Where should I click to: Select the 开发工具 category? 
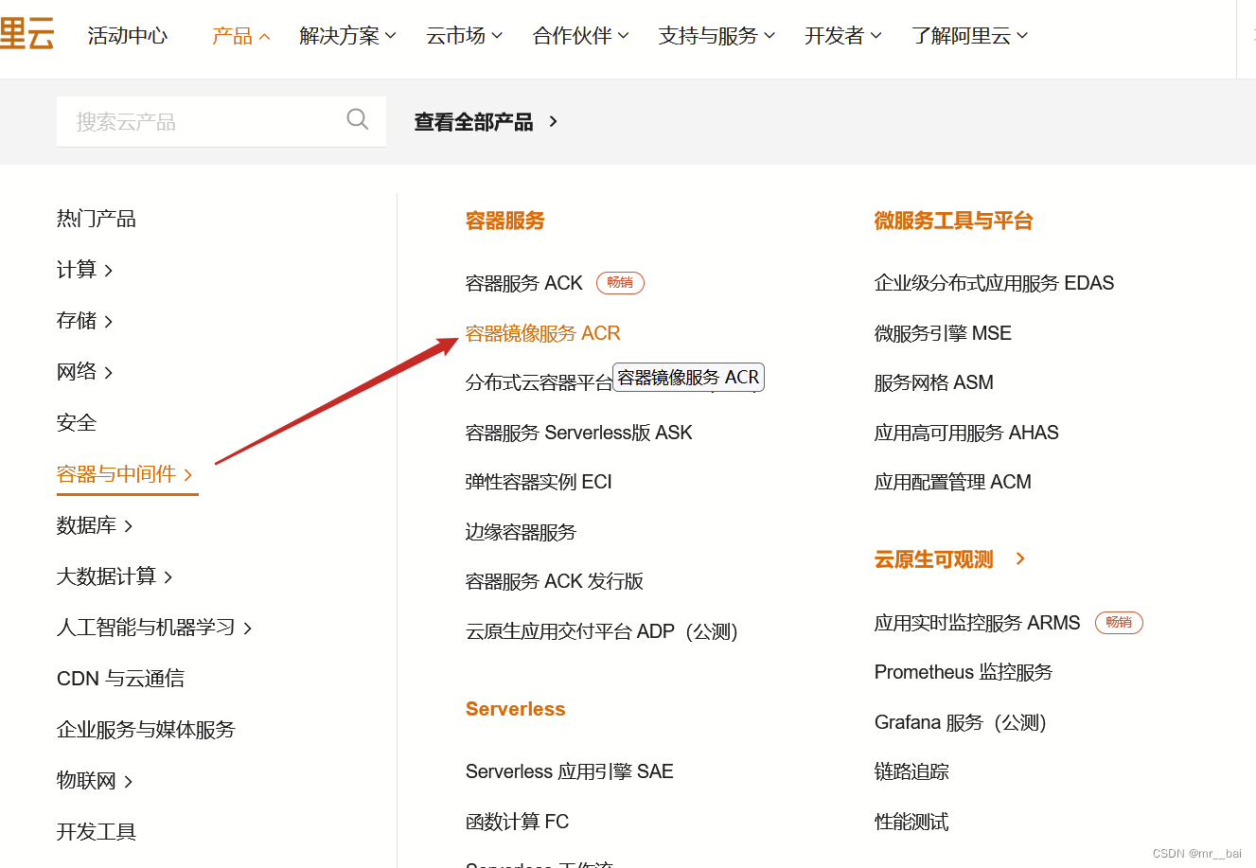coord(97,832)
